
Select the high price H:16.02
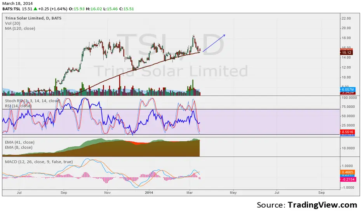pyautogui.click(x=94, y=9)
